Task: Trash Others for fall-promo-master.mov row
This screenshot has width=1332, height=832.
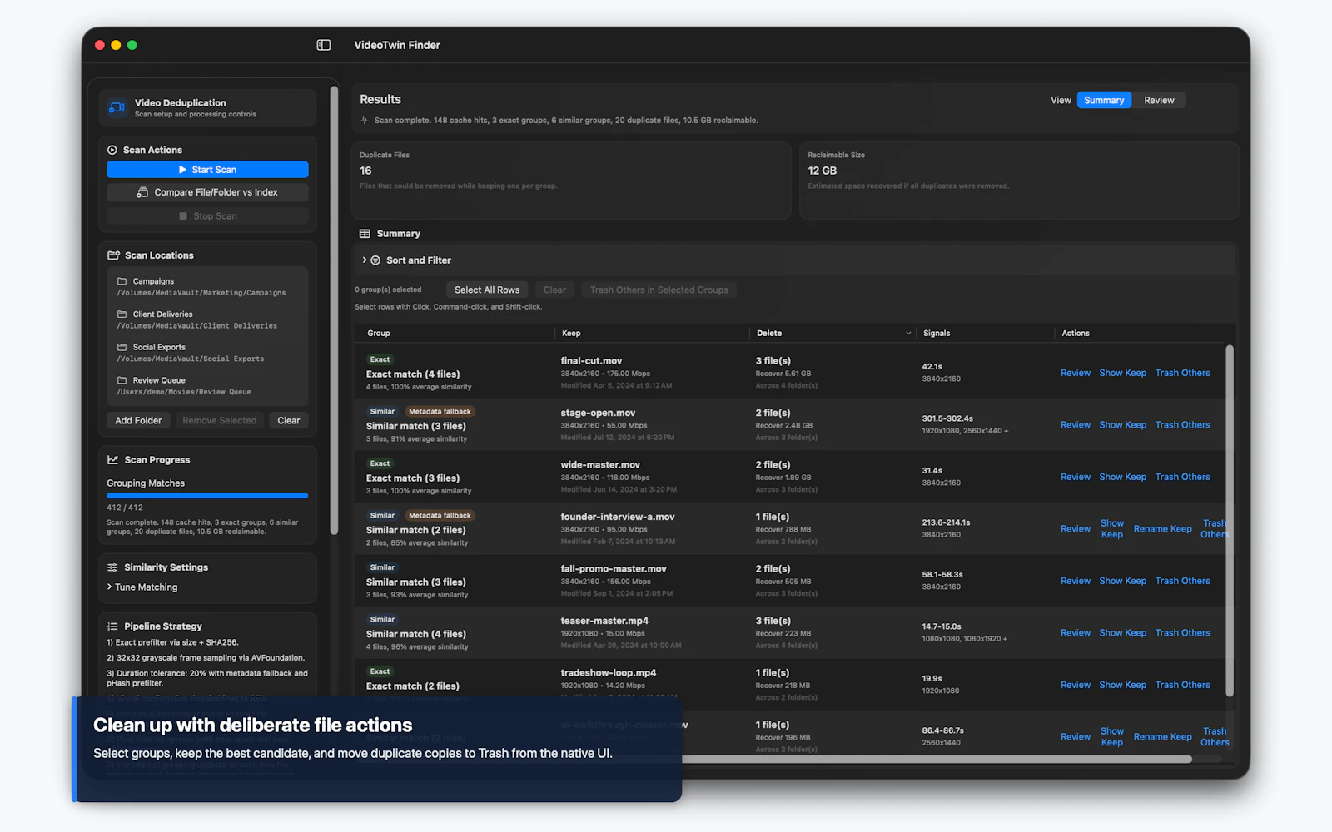Action: click(x=1183, y=581)
